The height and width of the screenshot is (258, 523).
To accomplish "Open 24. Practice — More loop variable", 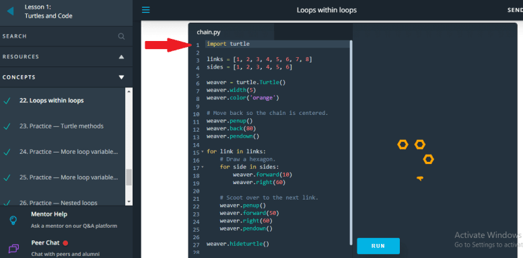I will (x=69, y=152).
